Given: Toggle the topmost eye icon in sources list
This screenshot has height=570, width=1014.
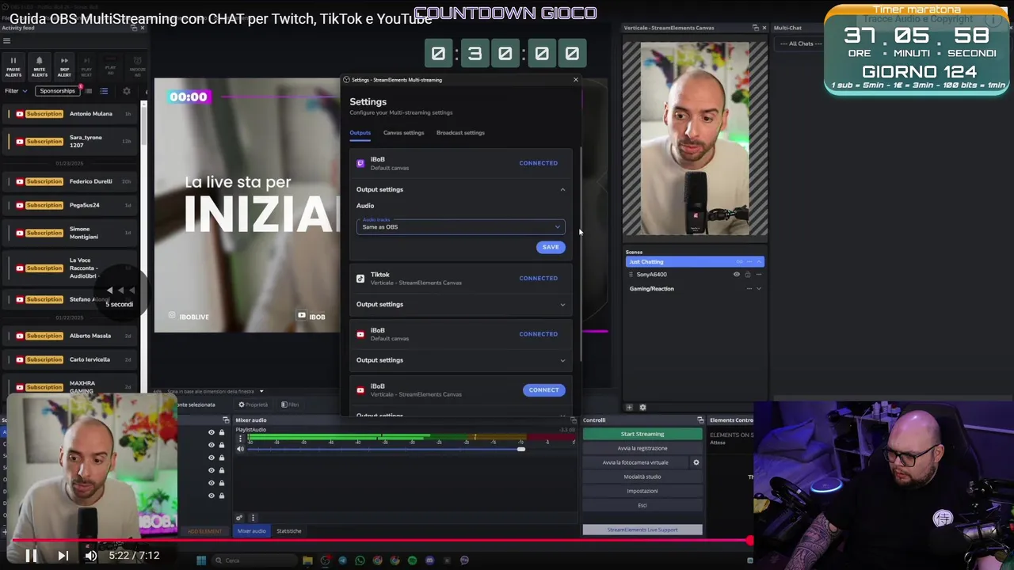Looking at the screenshot, I should coord(212,432).
